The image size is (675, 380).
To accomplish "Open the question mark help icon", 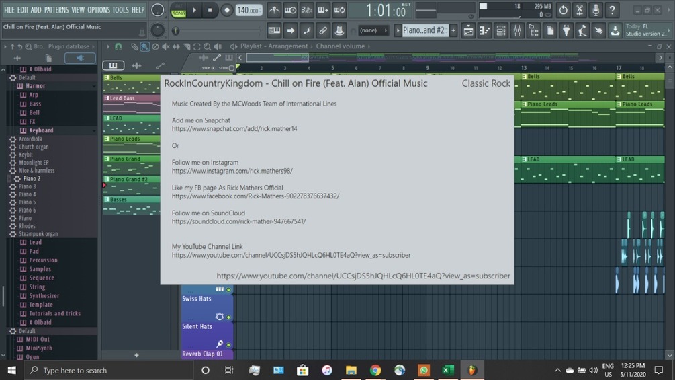I will (x=612, y=10).
